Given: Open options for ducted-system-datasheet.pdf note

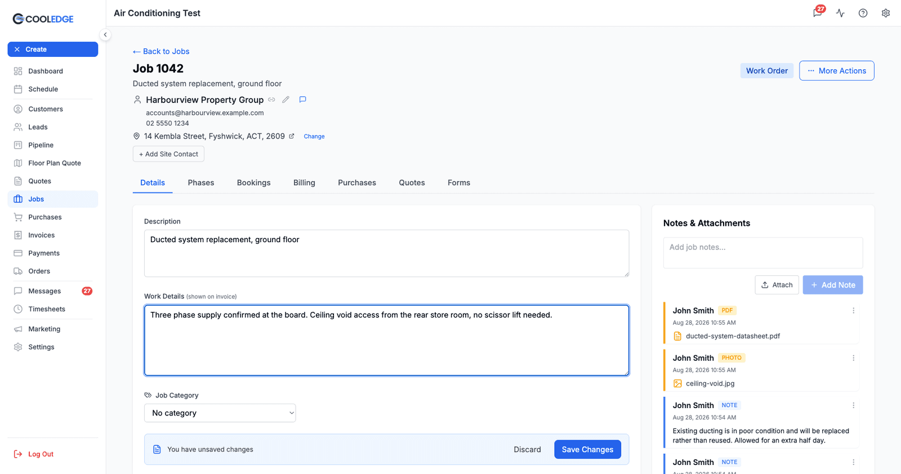Looking at the screenshot, I should click(853, 311).
